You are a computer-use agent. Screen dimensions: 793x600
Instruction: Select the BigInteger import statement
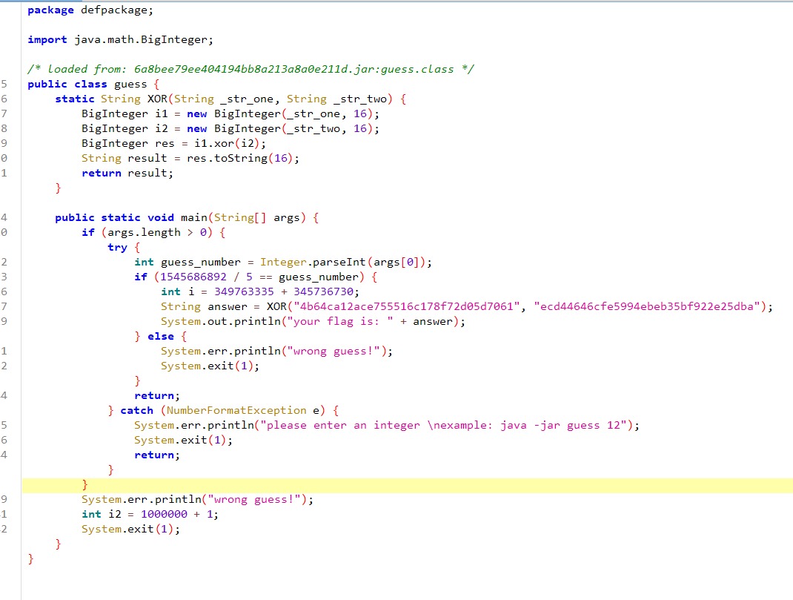coord(119,39)
